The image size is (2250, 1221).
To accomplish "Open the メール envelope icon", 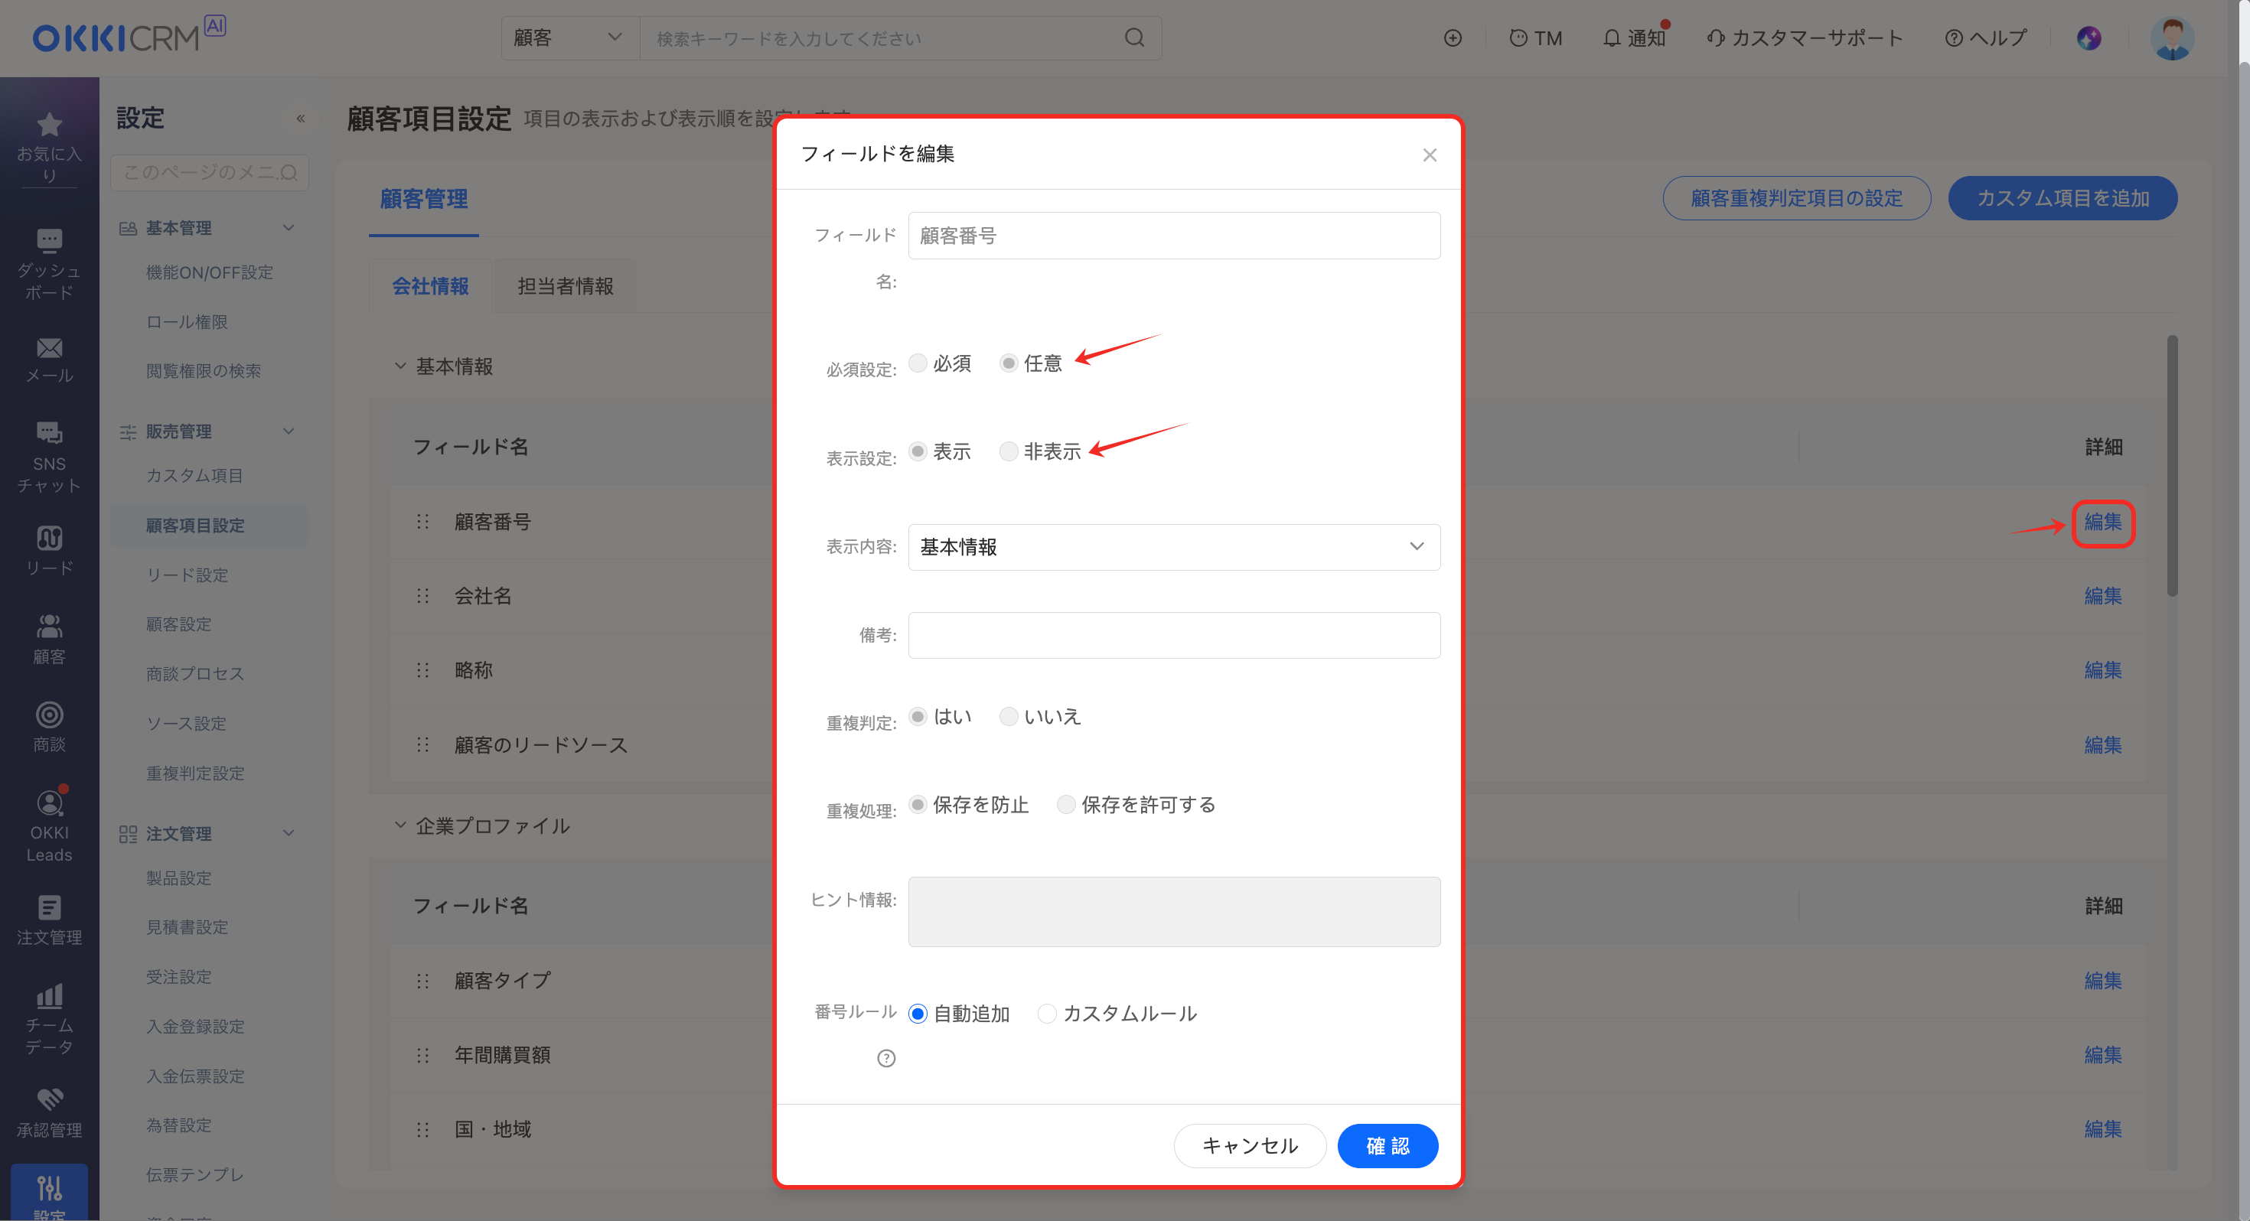I will coord(49,347).
